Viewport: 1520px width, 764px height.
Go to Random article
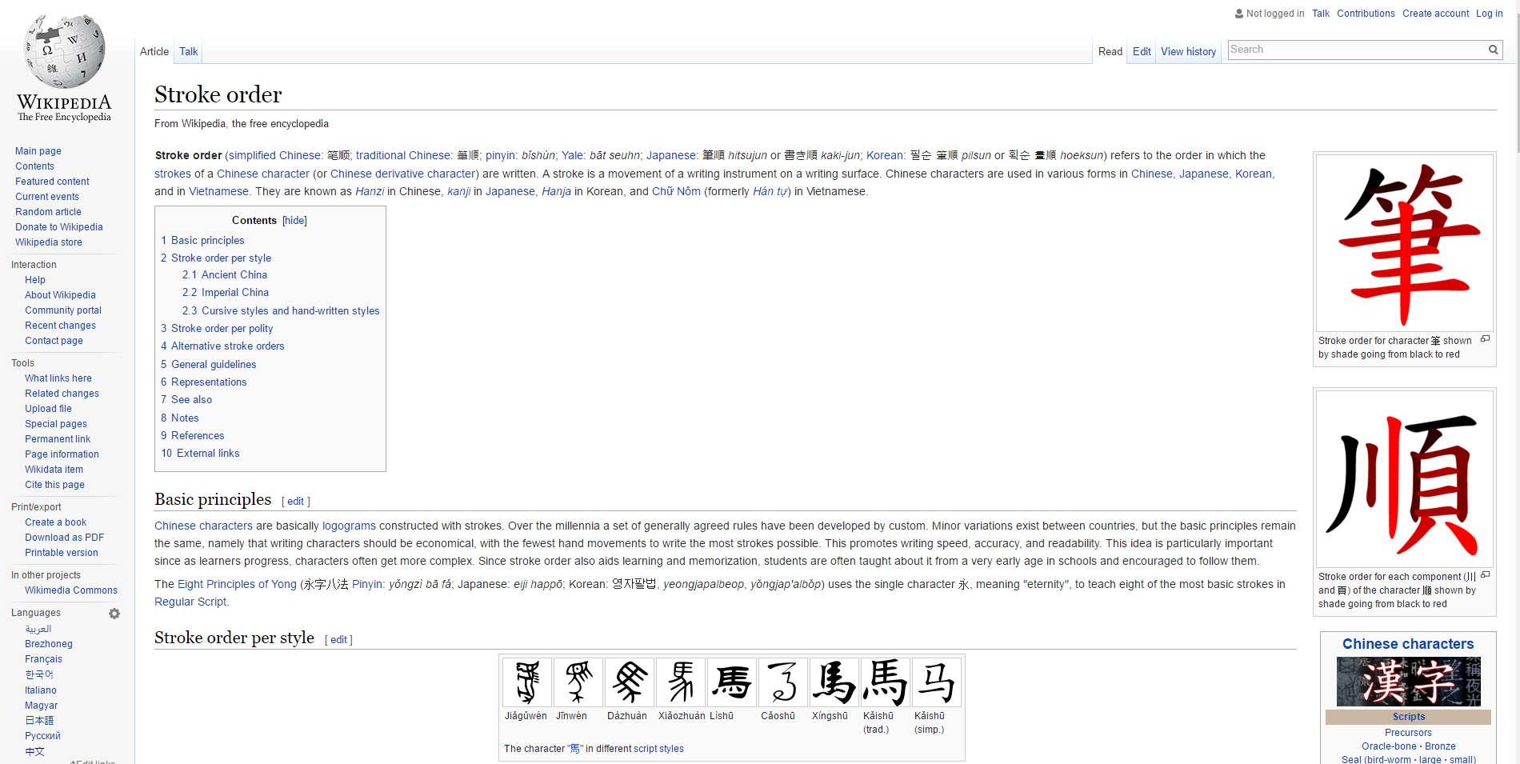point(48,212)
